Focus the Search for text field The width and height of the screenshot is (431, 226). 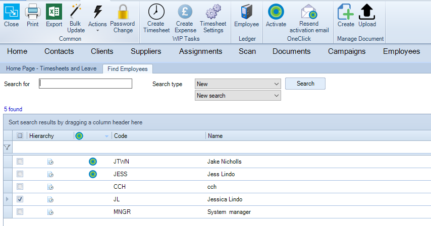click(x=85, y=84)
